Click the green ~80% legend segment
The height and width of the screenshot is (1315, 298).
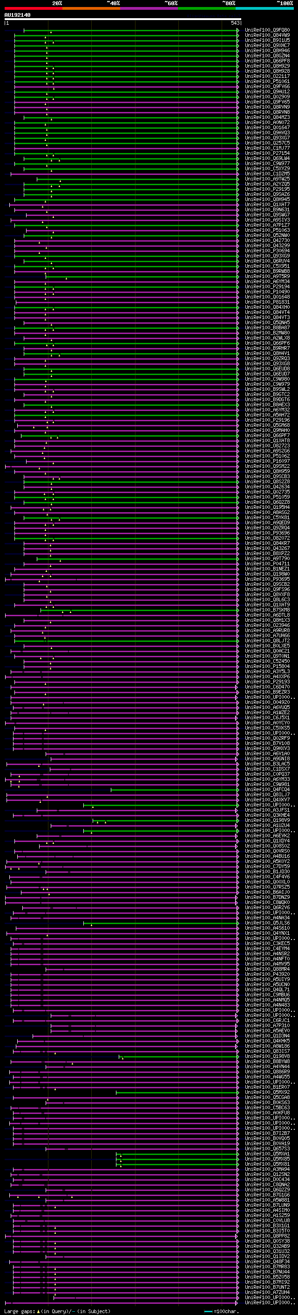[207, 8]
